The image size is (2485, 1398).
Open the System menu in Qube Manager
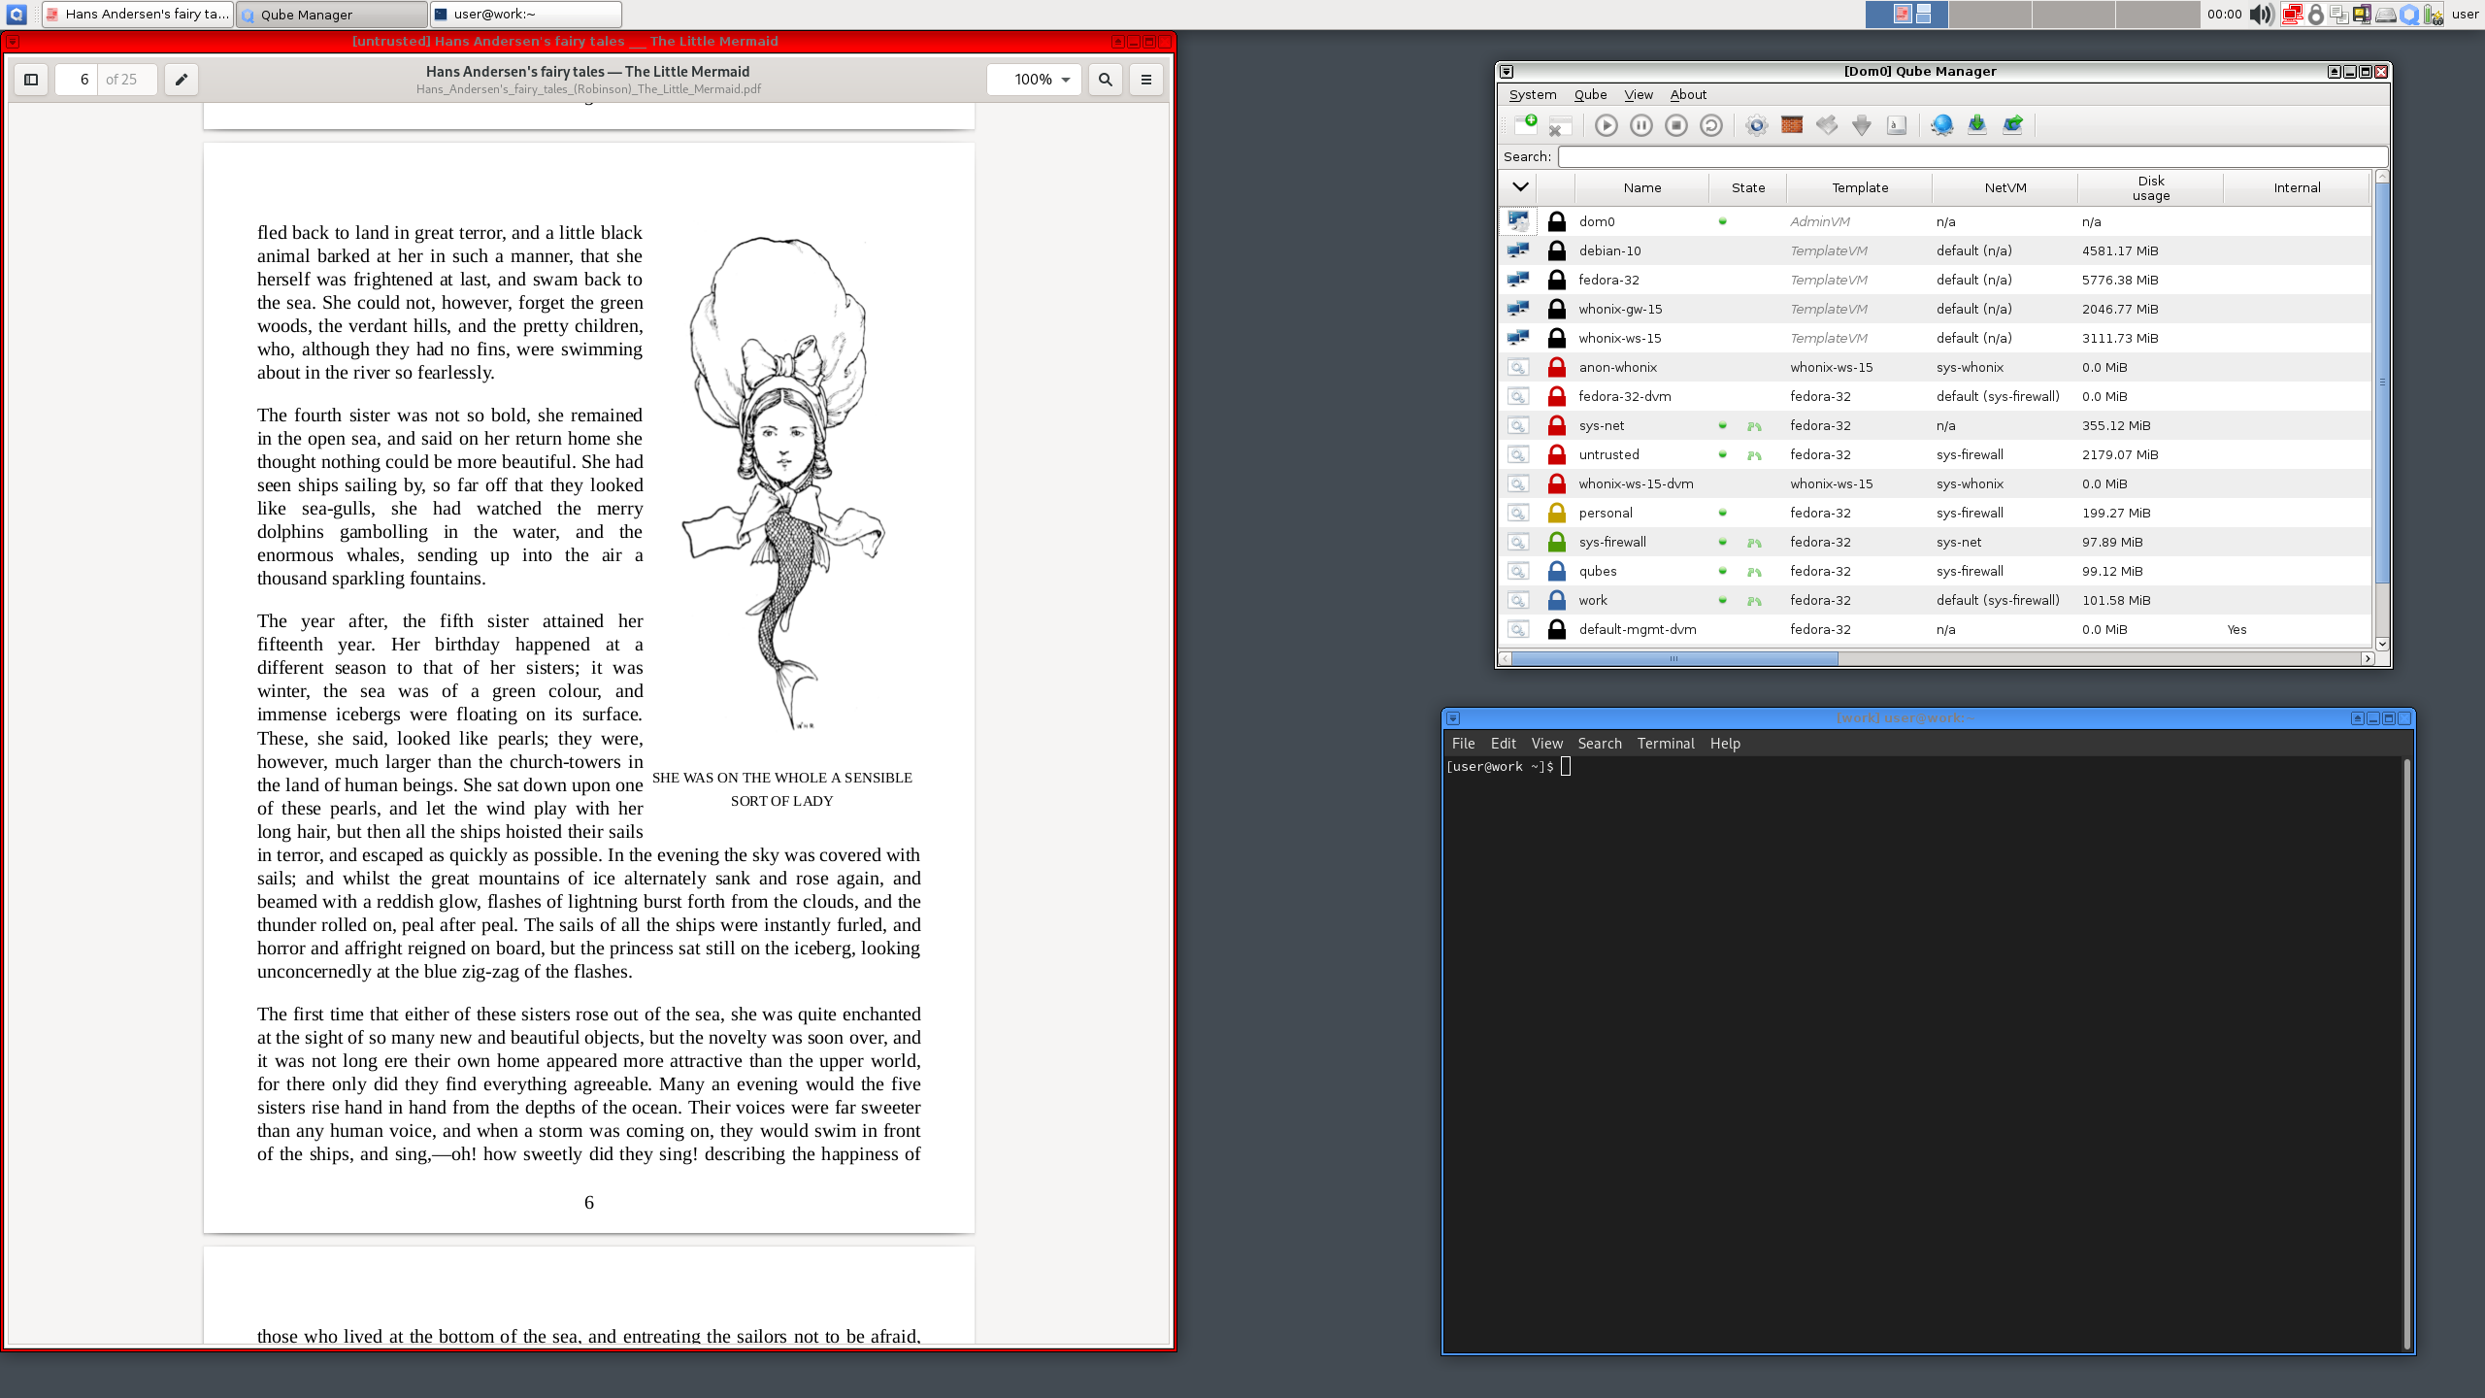coord(1532,94)
